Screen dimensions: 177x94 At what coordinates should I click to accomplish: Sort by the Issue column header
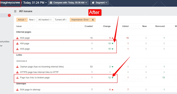19,26
